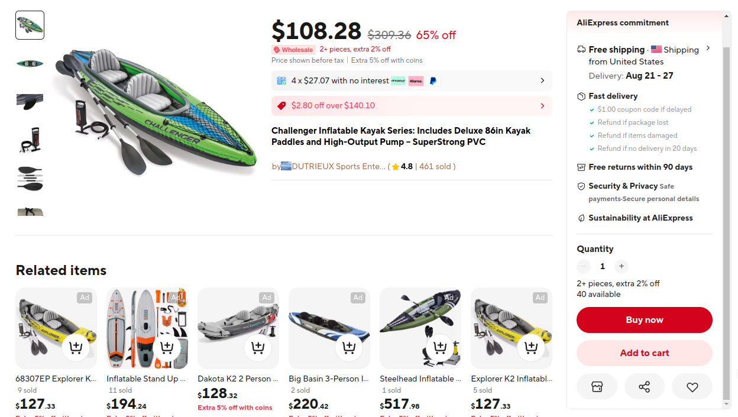Image resolution: width=738 pixels, height=417 pixels.
Task: Select the paddle pieces thumbnail image
Action: (x=30, y=178)
